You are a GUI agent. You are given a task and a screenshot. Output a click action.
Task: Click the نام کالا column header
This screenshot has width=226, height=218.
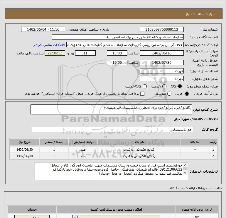tap(139, 142)
